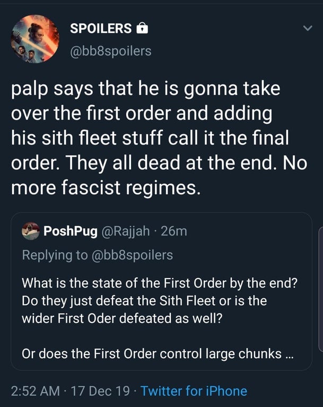The width and height of the screenshot is (323, 407).
Task: Open the Twitter for iPhone source link
Action: [194, 391]
